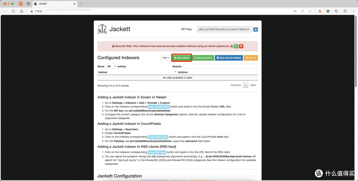Open the Show entries dropdown set to All
This screenshot has height=181, width=358.
click(x=111, y=66)
